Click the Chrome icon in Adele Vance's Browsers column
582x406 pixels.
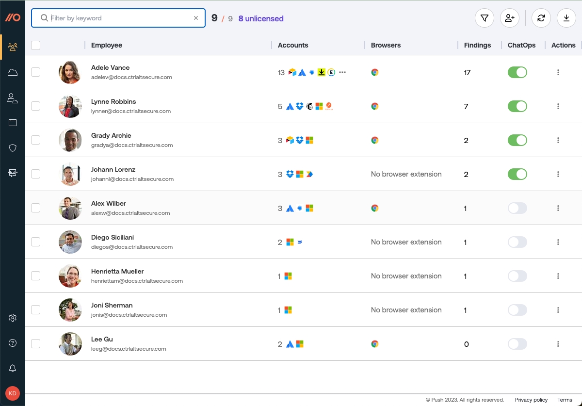click(375, 72)
